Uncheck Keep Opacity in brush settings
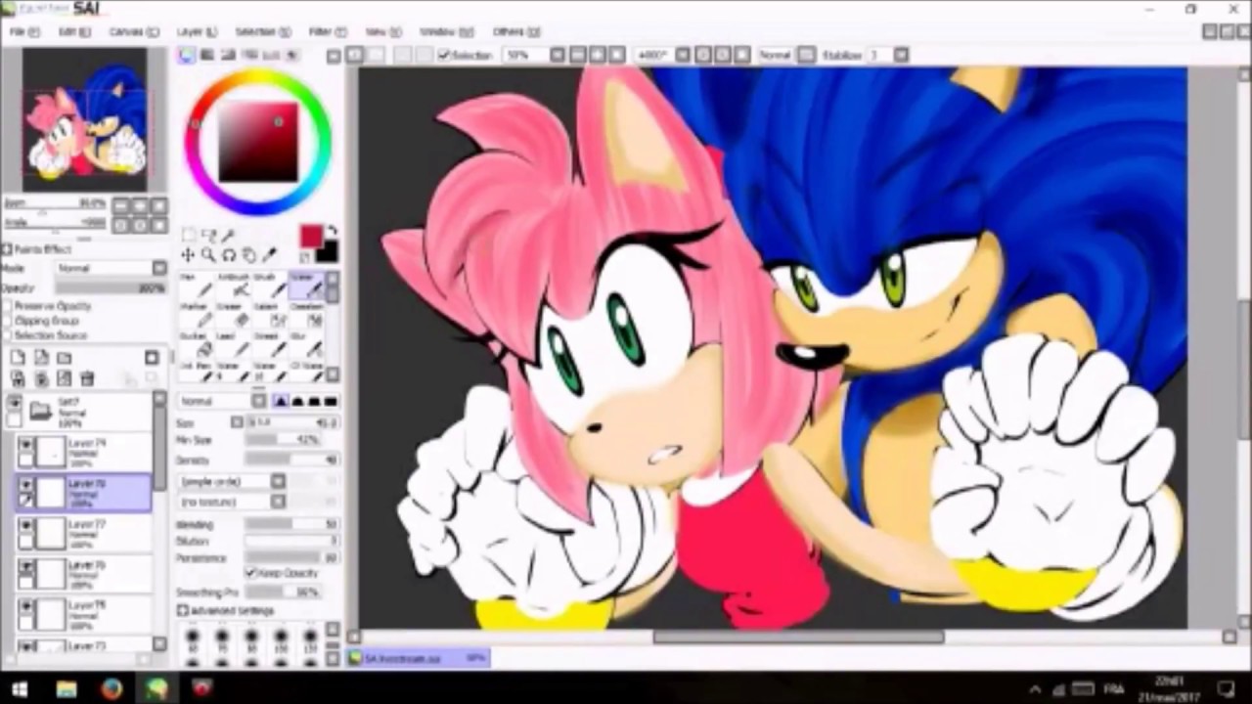This screenshot has width=1252, height=704. click(x=250, y=573)
